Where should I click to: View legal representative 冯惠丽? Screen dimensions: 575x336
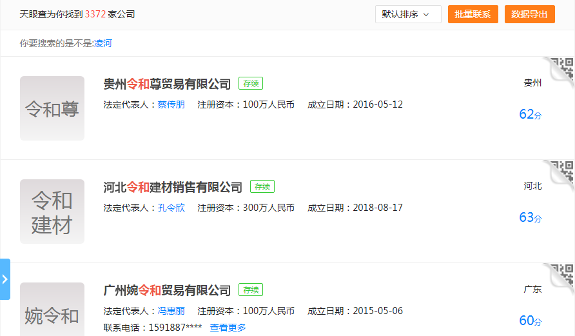click(171, 311)
